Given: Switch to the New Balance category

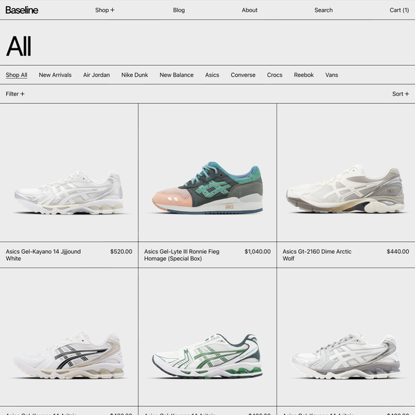Looking at the screenshot, I should pos(176,75).
